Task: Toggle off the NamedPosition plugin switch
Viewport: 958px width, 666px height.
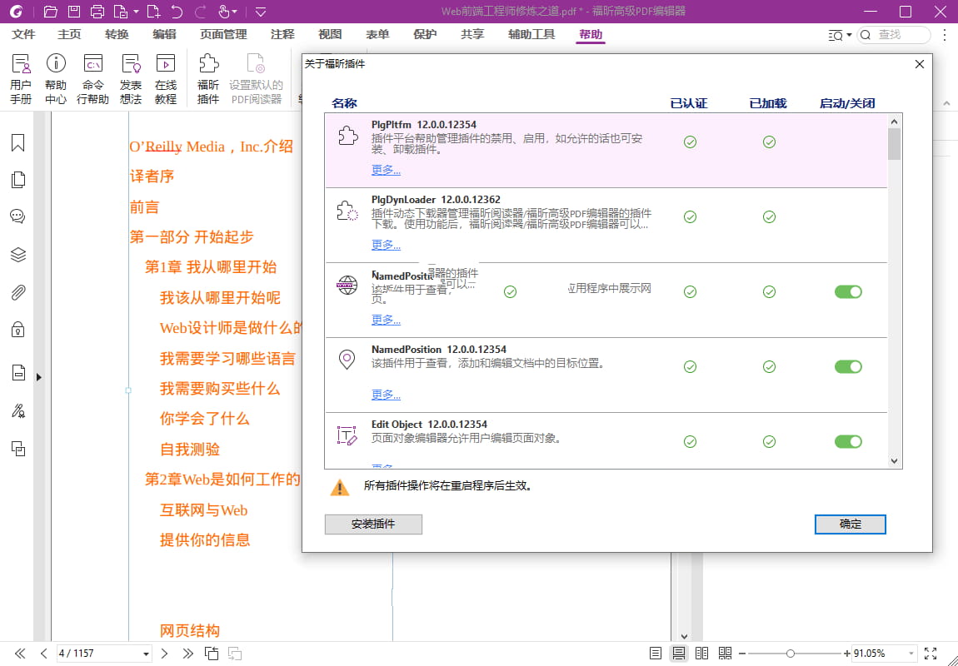Action: pyautogui.click(x=848, y=366)
